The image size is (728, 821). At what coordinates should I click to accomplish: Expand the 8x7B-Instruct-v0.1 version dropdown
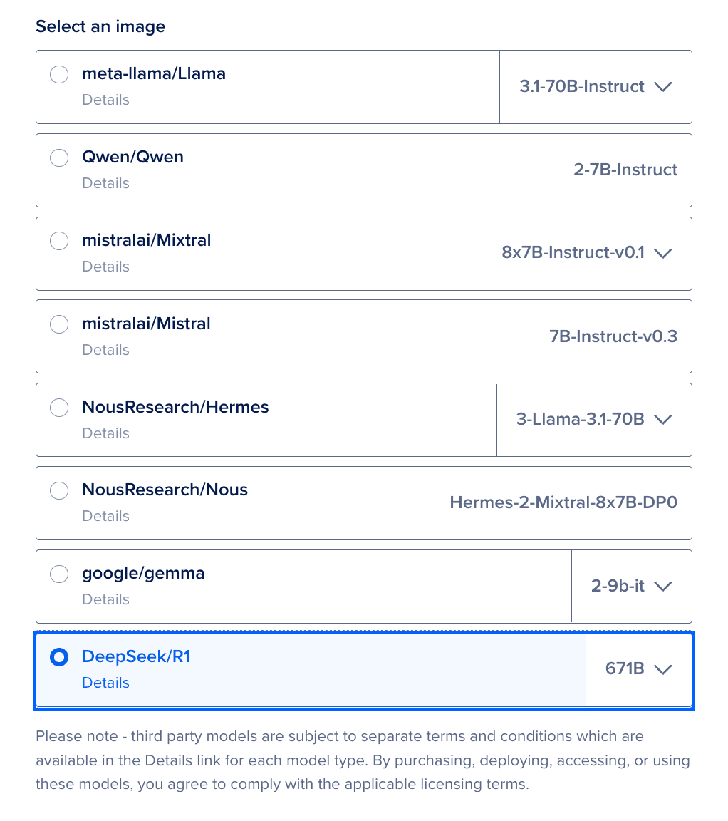tap(587, 254)
